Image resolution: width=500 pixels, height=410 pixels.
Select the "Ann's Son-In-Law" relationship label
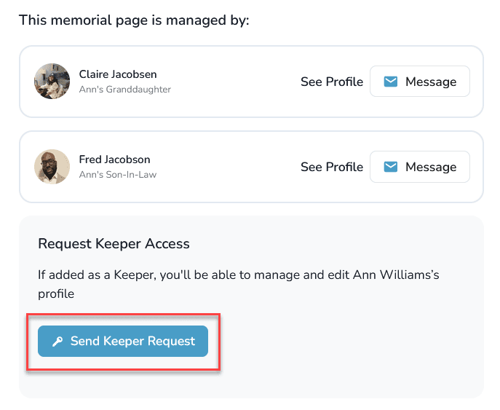[x=117, y=175]
